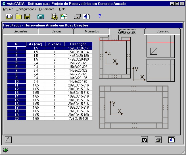Click the camera snapshot button
This screenshot has width=186, height=155.
point(145,140)
